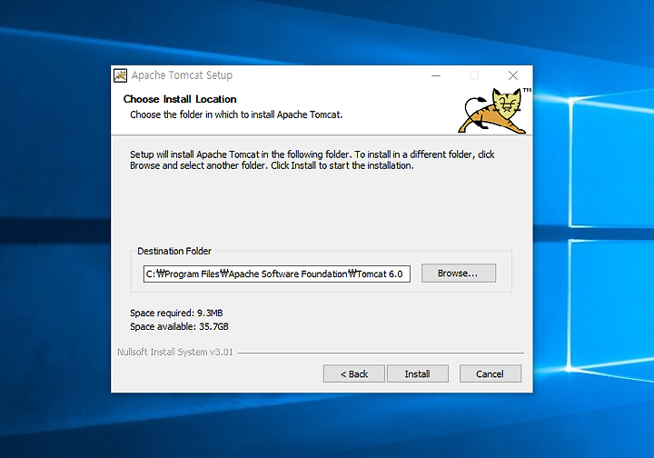Click the "Destination Folder" group label

(x=174, y=251)
